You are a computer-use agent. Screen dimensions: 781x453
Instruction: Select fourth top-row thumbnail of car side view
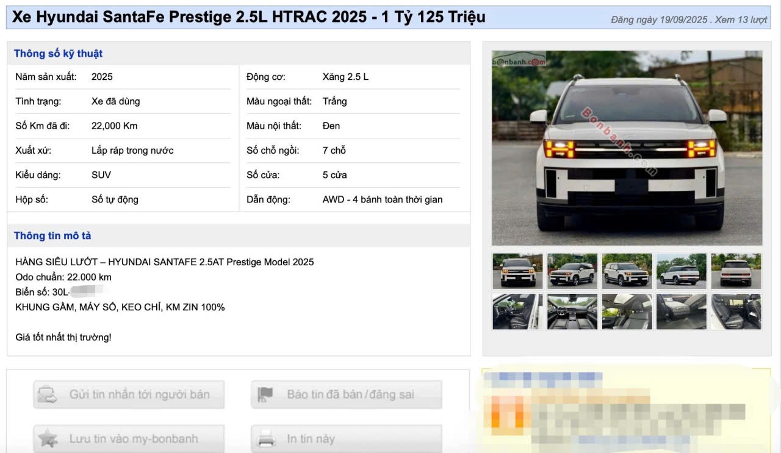tap(682, 271)
